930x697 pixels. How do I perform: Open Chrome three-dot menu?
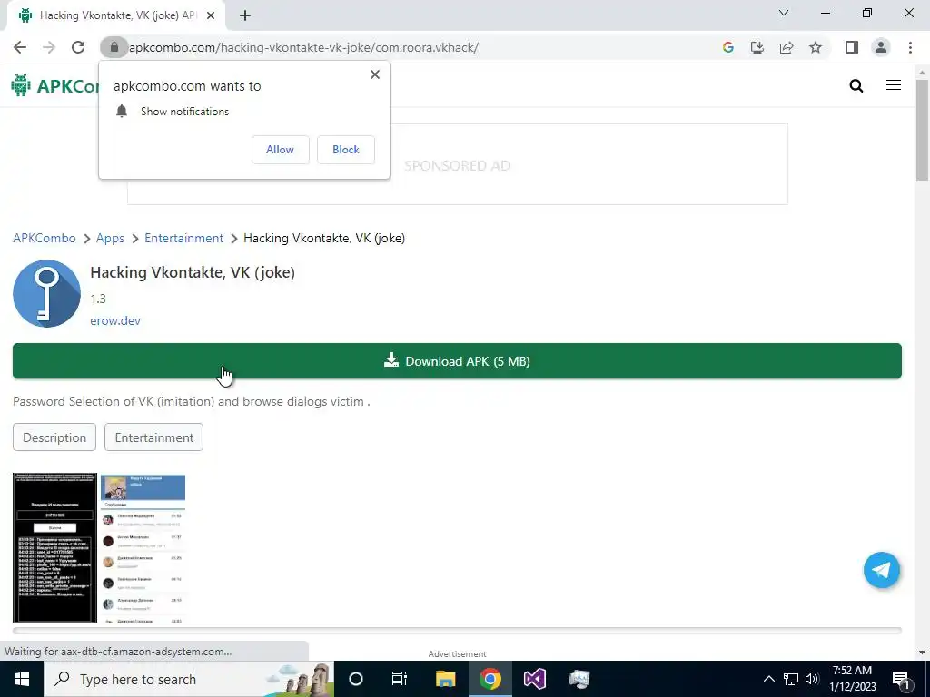click(910, 47)
